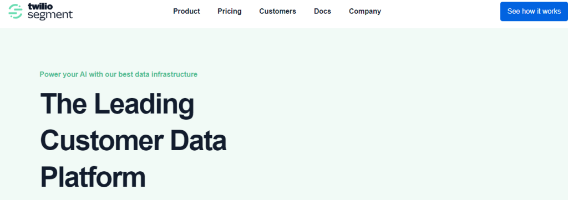Visit the Docs link in the header
The height and width of the screenshot is (200, 568).
point(322,11)
